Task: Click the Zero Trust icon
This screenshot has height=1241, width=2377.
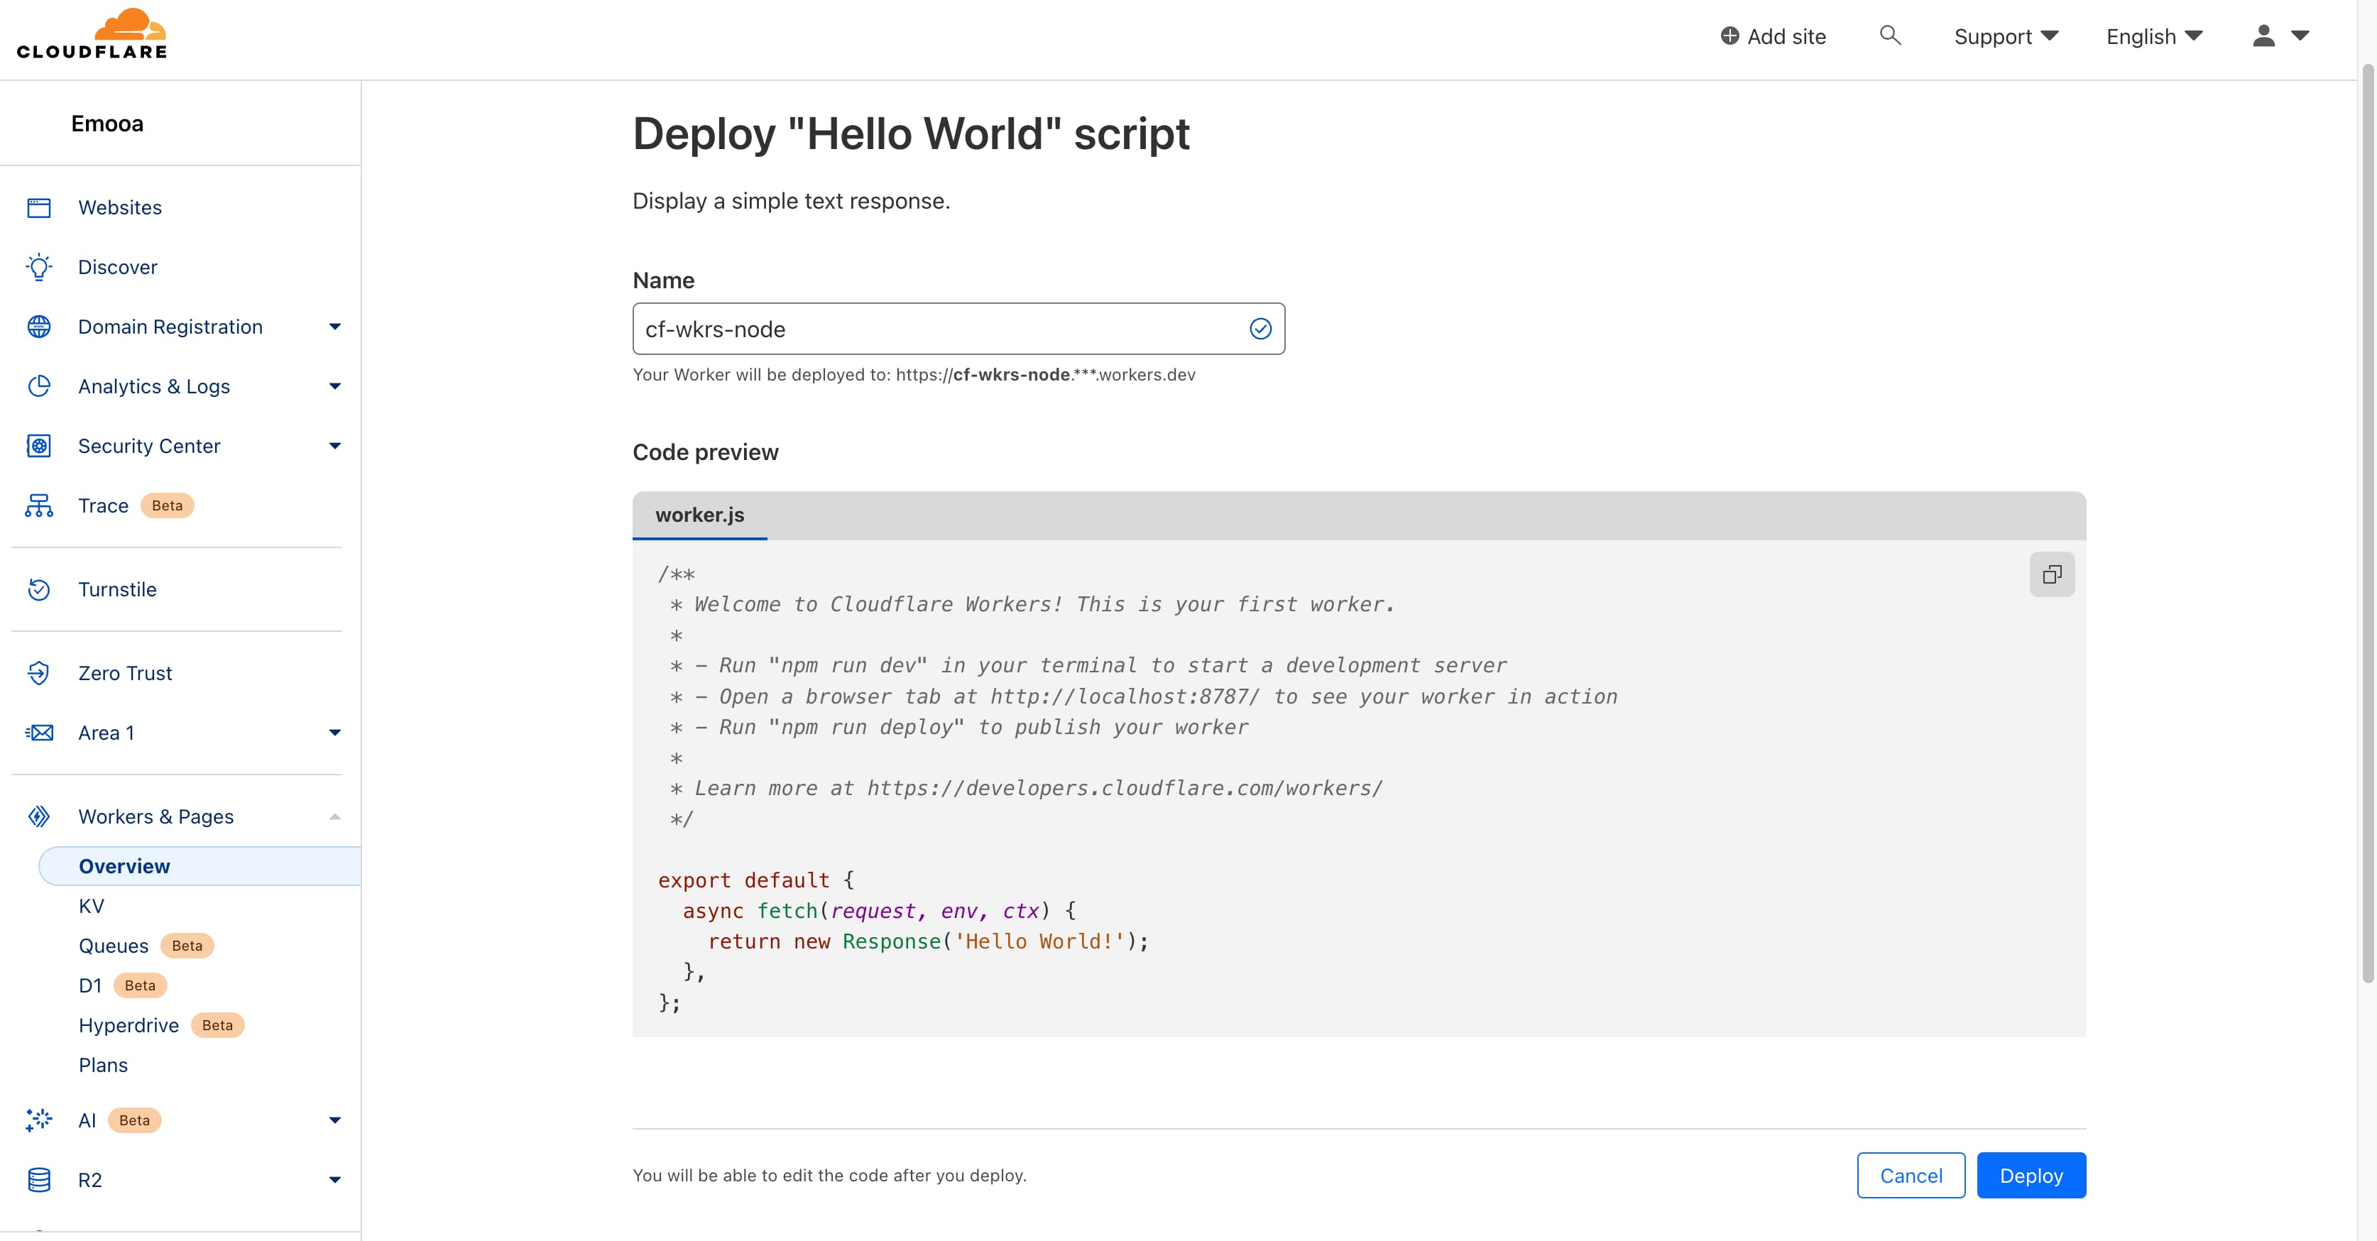Action: click(x=39, y=674)
